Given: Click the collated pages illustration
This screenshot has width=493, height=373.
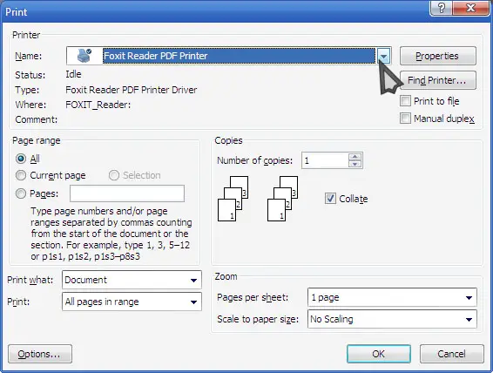Looking at the screenshot, I should coord(258,199).
